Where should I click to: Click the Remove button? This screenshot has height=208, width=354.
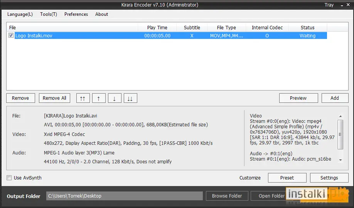click(20, 98)
